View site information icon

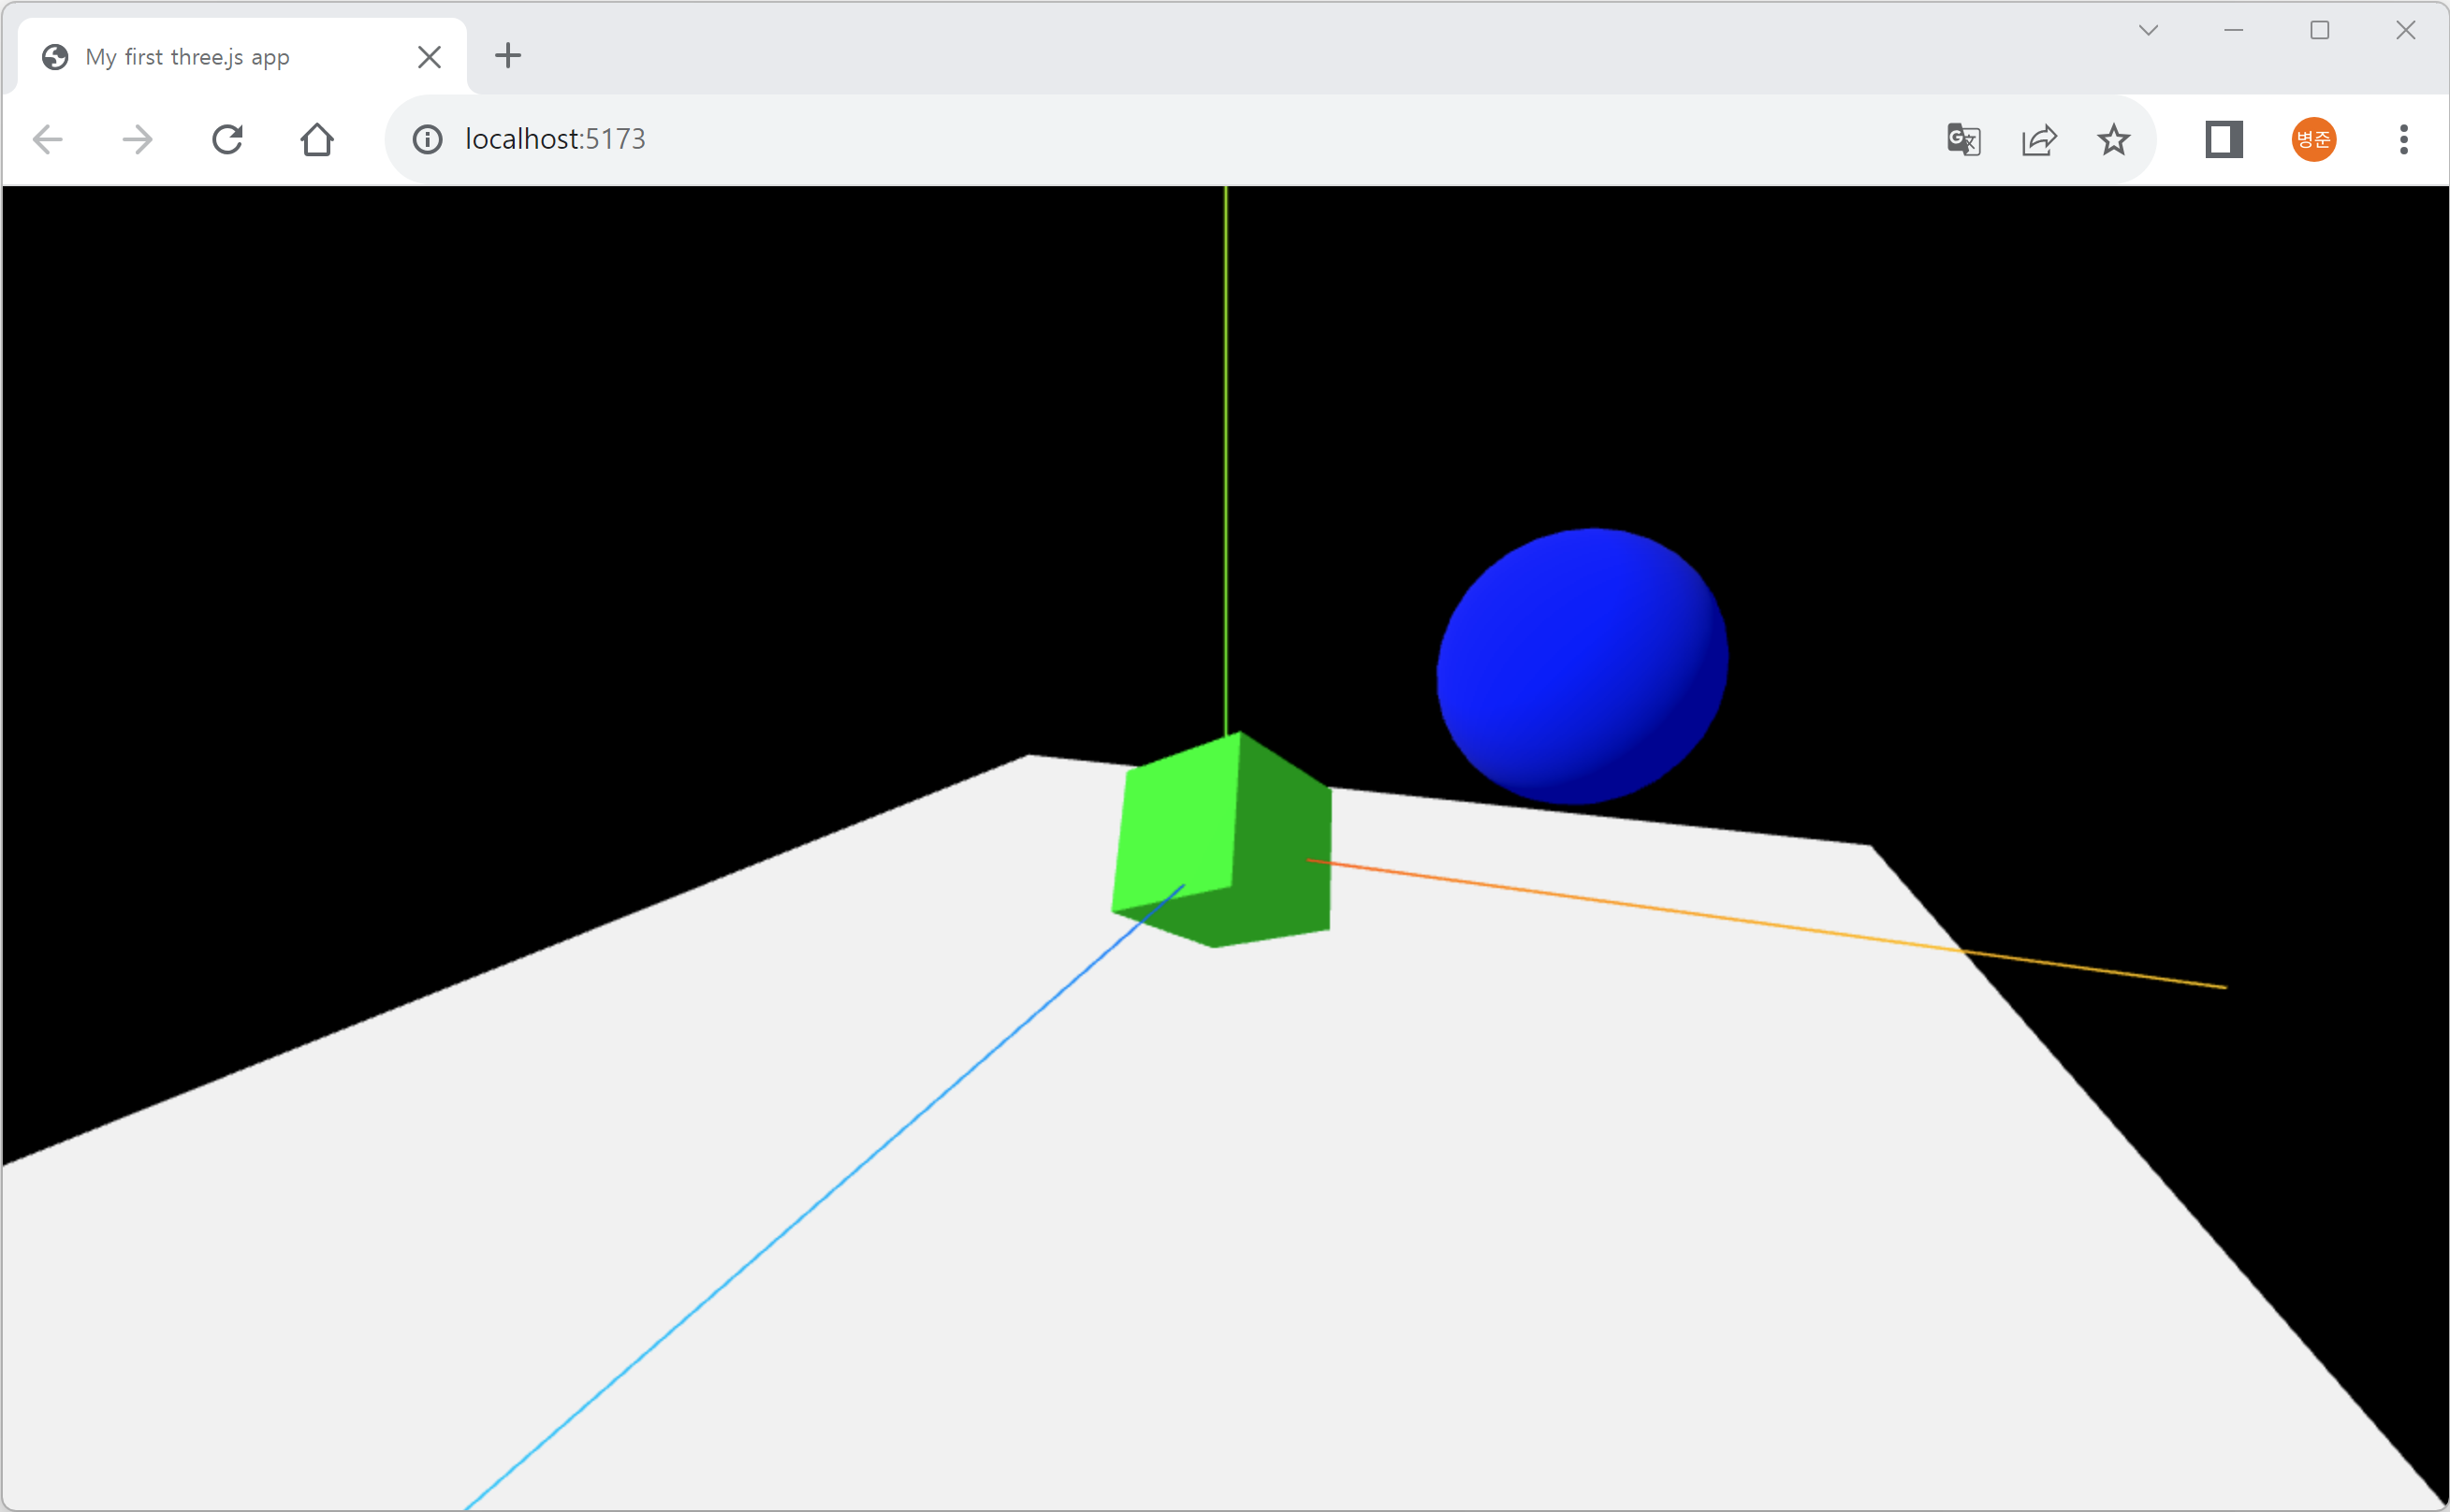coord(427,139)
